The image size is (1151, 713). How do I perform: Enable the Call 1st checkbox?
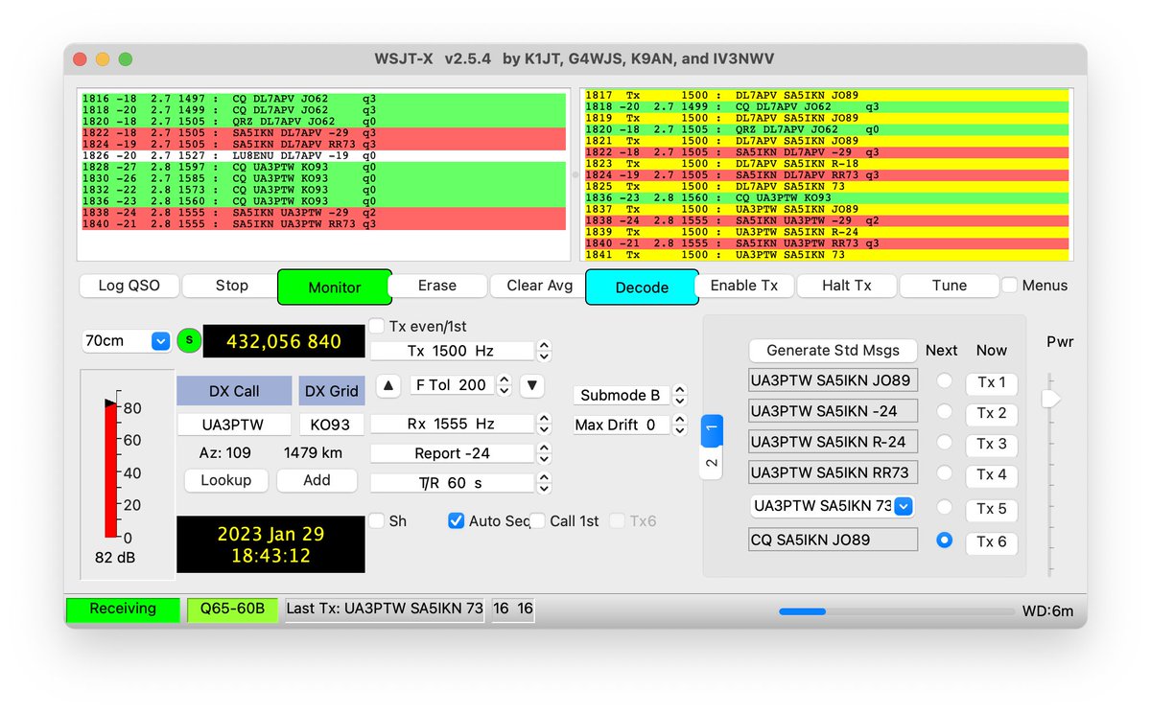(539, 520)
